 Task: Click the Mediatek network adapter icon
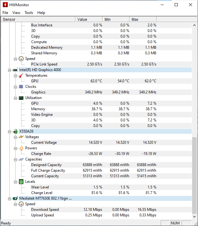15,198
